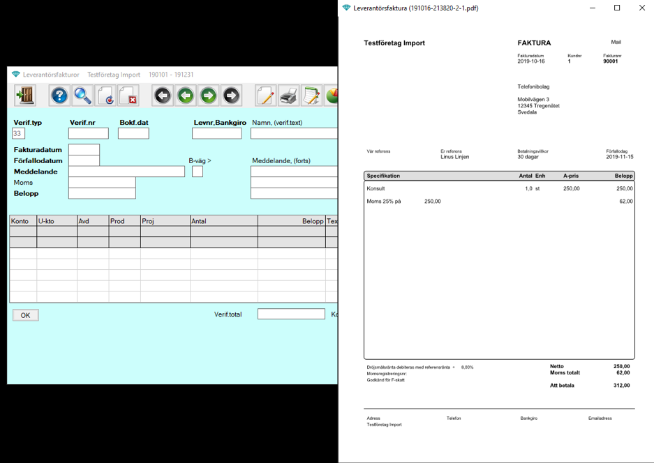Click the Namn (verif.text) input field
654x463 pixels.
click(294, 133)
